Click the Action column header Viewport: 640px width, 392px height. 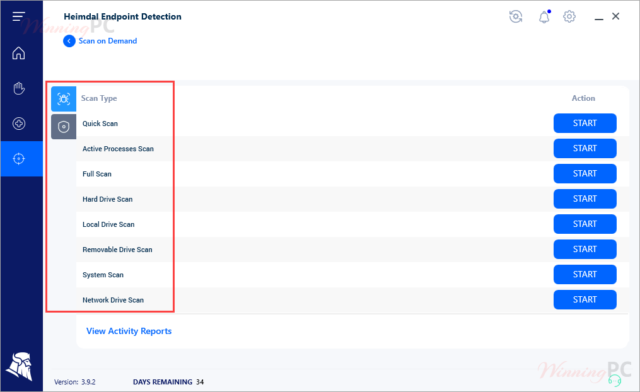click(583, 98)
